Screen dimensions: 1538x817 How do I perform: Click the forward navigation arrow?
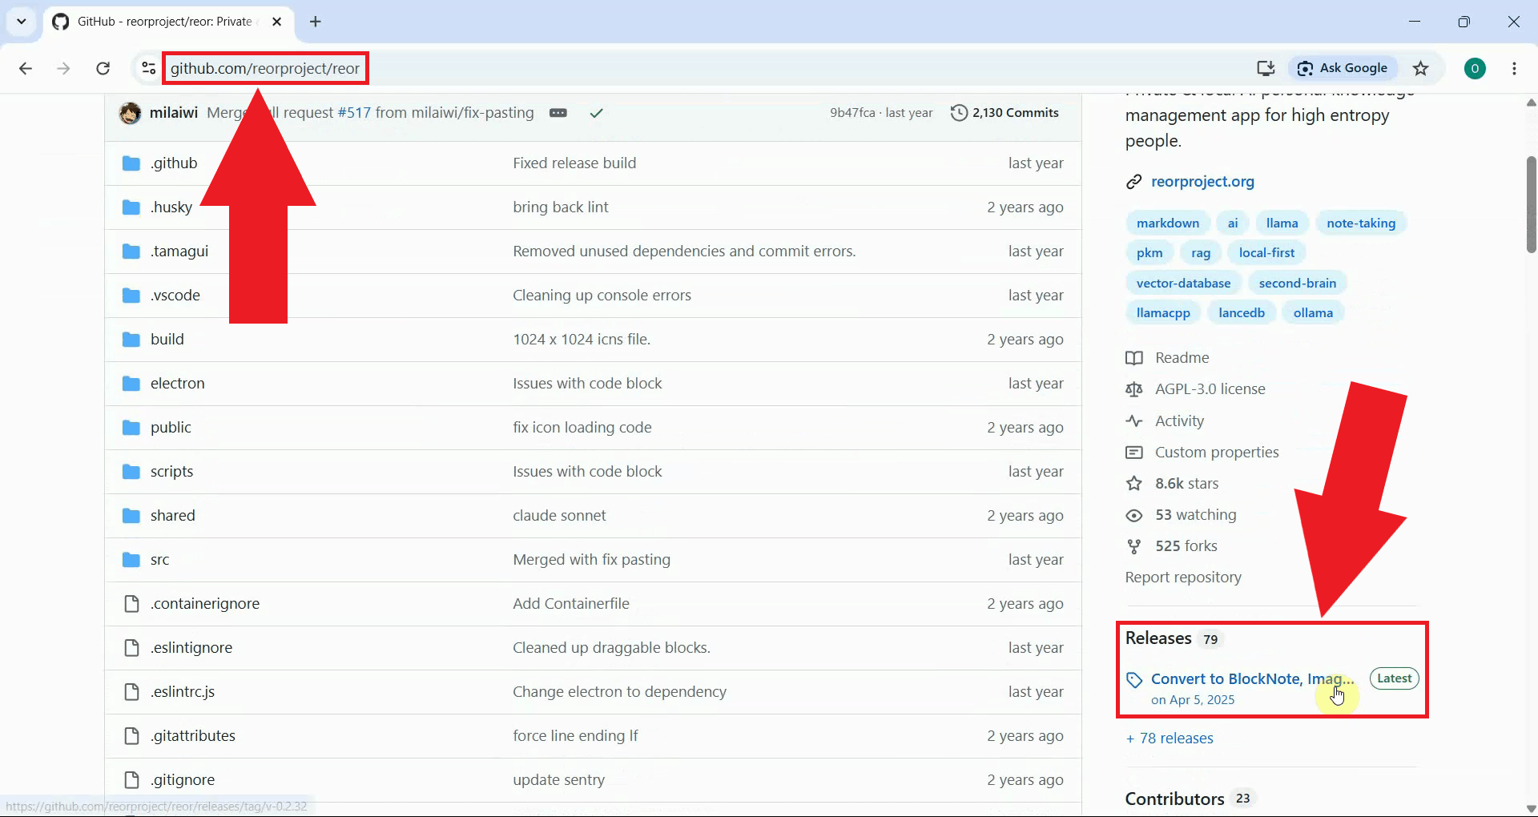tap(63, 68)
